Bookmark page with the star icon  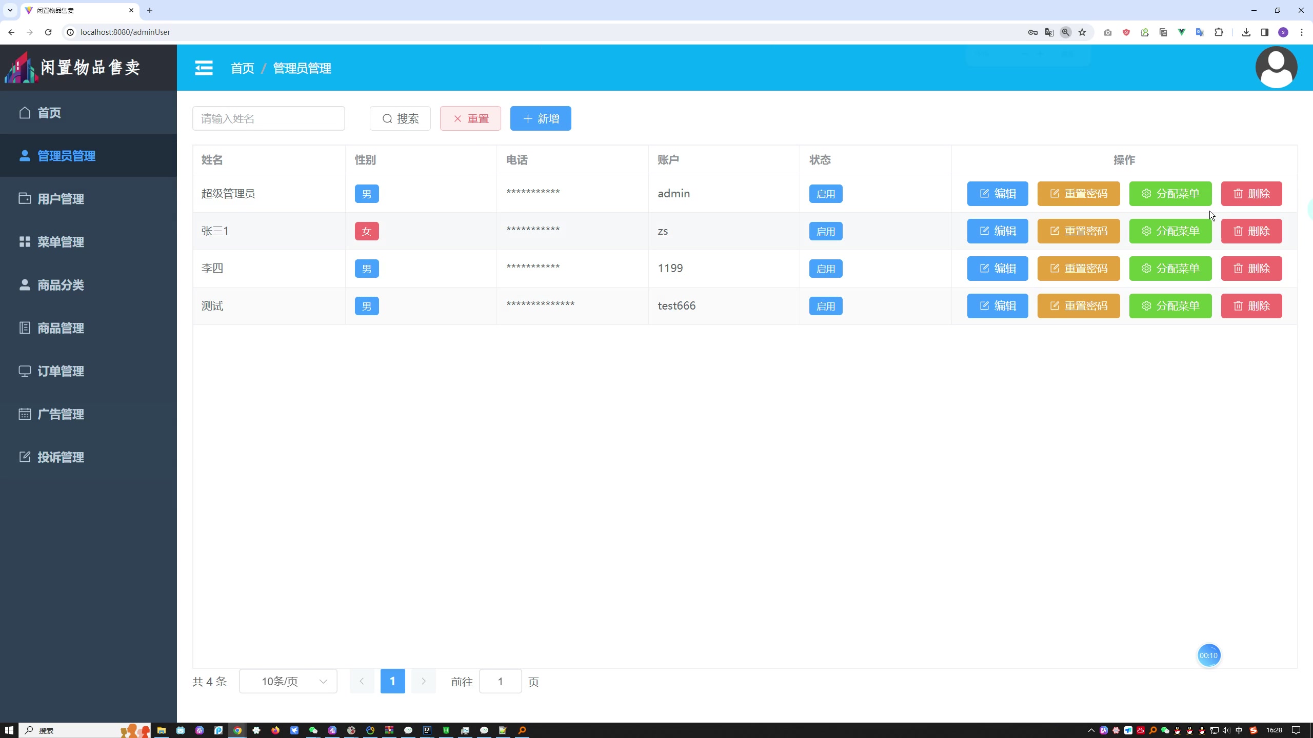1082,32
